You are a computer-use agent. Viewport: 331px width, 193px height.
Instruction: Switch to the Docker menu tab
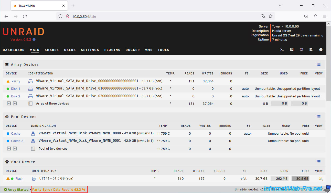pyautogui.click(x=133, y=50)
